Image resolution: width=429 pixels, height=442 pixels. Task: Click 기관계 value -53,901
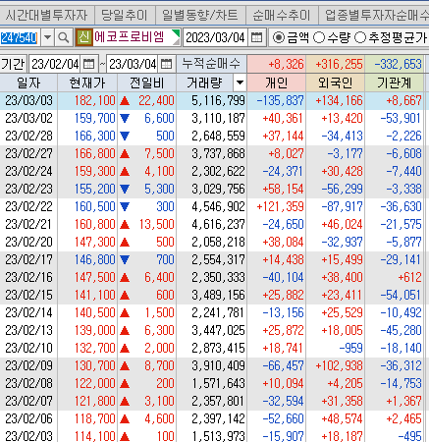[x=401, y=118]
